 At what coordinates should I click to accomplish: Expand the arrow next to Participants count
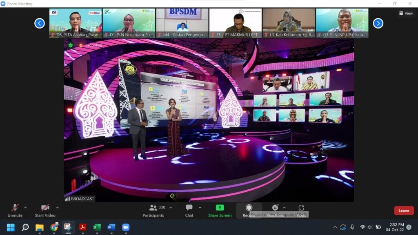pyautogui.click(x=171, y=207)
